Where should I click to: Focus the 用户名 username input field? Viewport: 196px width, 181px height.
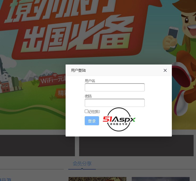pos(115,87)
